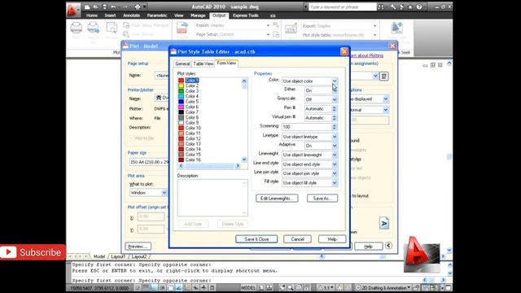Screen dimensions: 521x293
Task: Open the Linetype dropdown
Action: point(335,137)
